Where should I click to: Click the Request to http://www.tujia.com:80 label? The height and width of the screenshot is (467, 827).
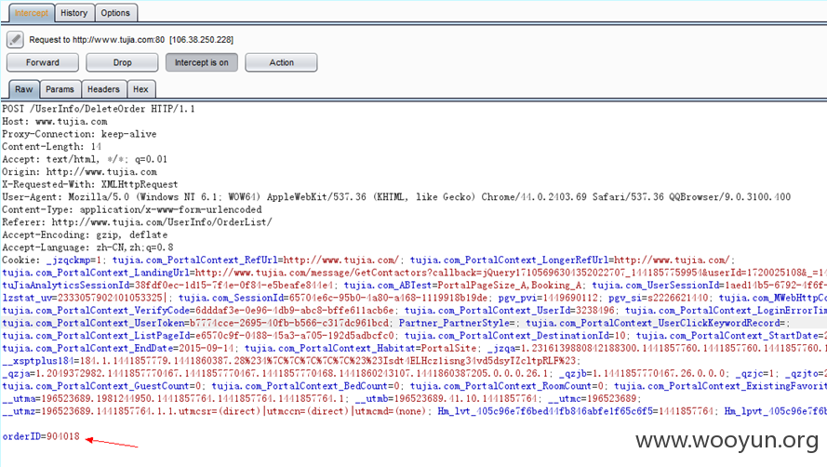click(x=97, y=40)
